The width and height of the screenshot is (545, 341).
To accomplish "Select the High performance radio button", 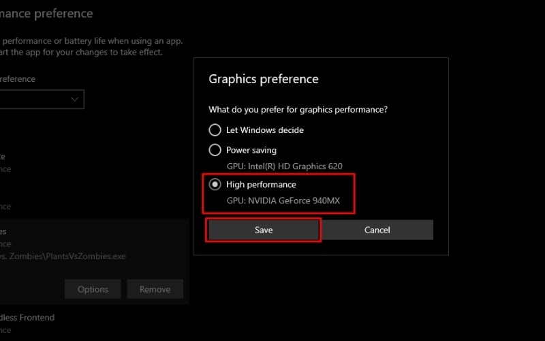I will [215, 185].
